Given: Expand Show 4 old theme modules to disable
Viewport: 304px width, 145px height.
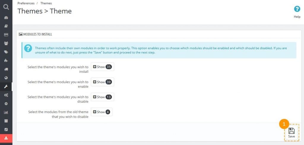Looking at the screenshot, I should [102, 112].
